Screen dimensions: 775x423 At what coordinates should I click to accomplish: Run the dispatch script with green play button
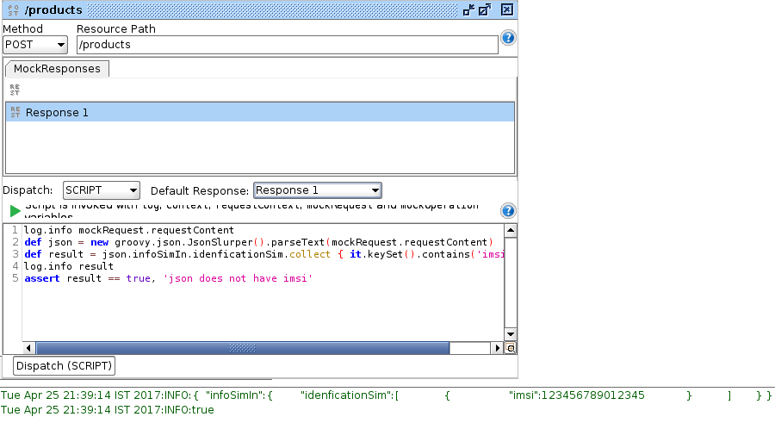[x=15, y=211]
